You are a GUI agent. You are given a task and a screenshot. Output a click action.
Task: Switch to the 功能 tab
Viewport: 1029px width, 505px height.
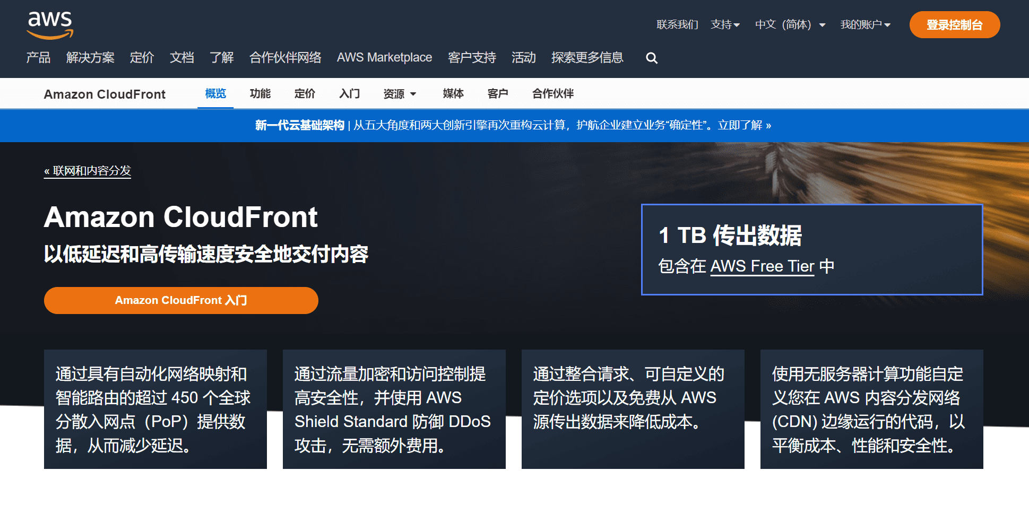coord(260,93)
